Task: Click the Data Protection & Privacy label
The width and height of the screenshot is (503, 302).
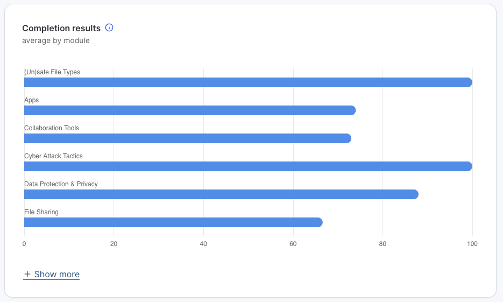Action: [61, 184]
